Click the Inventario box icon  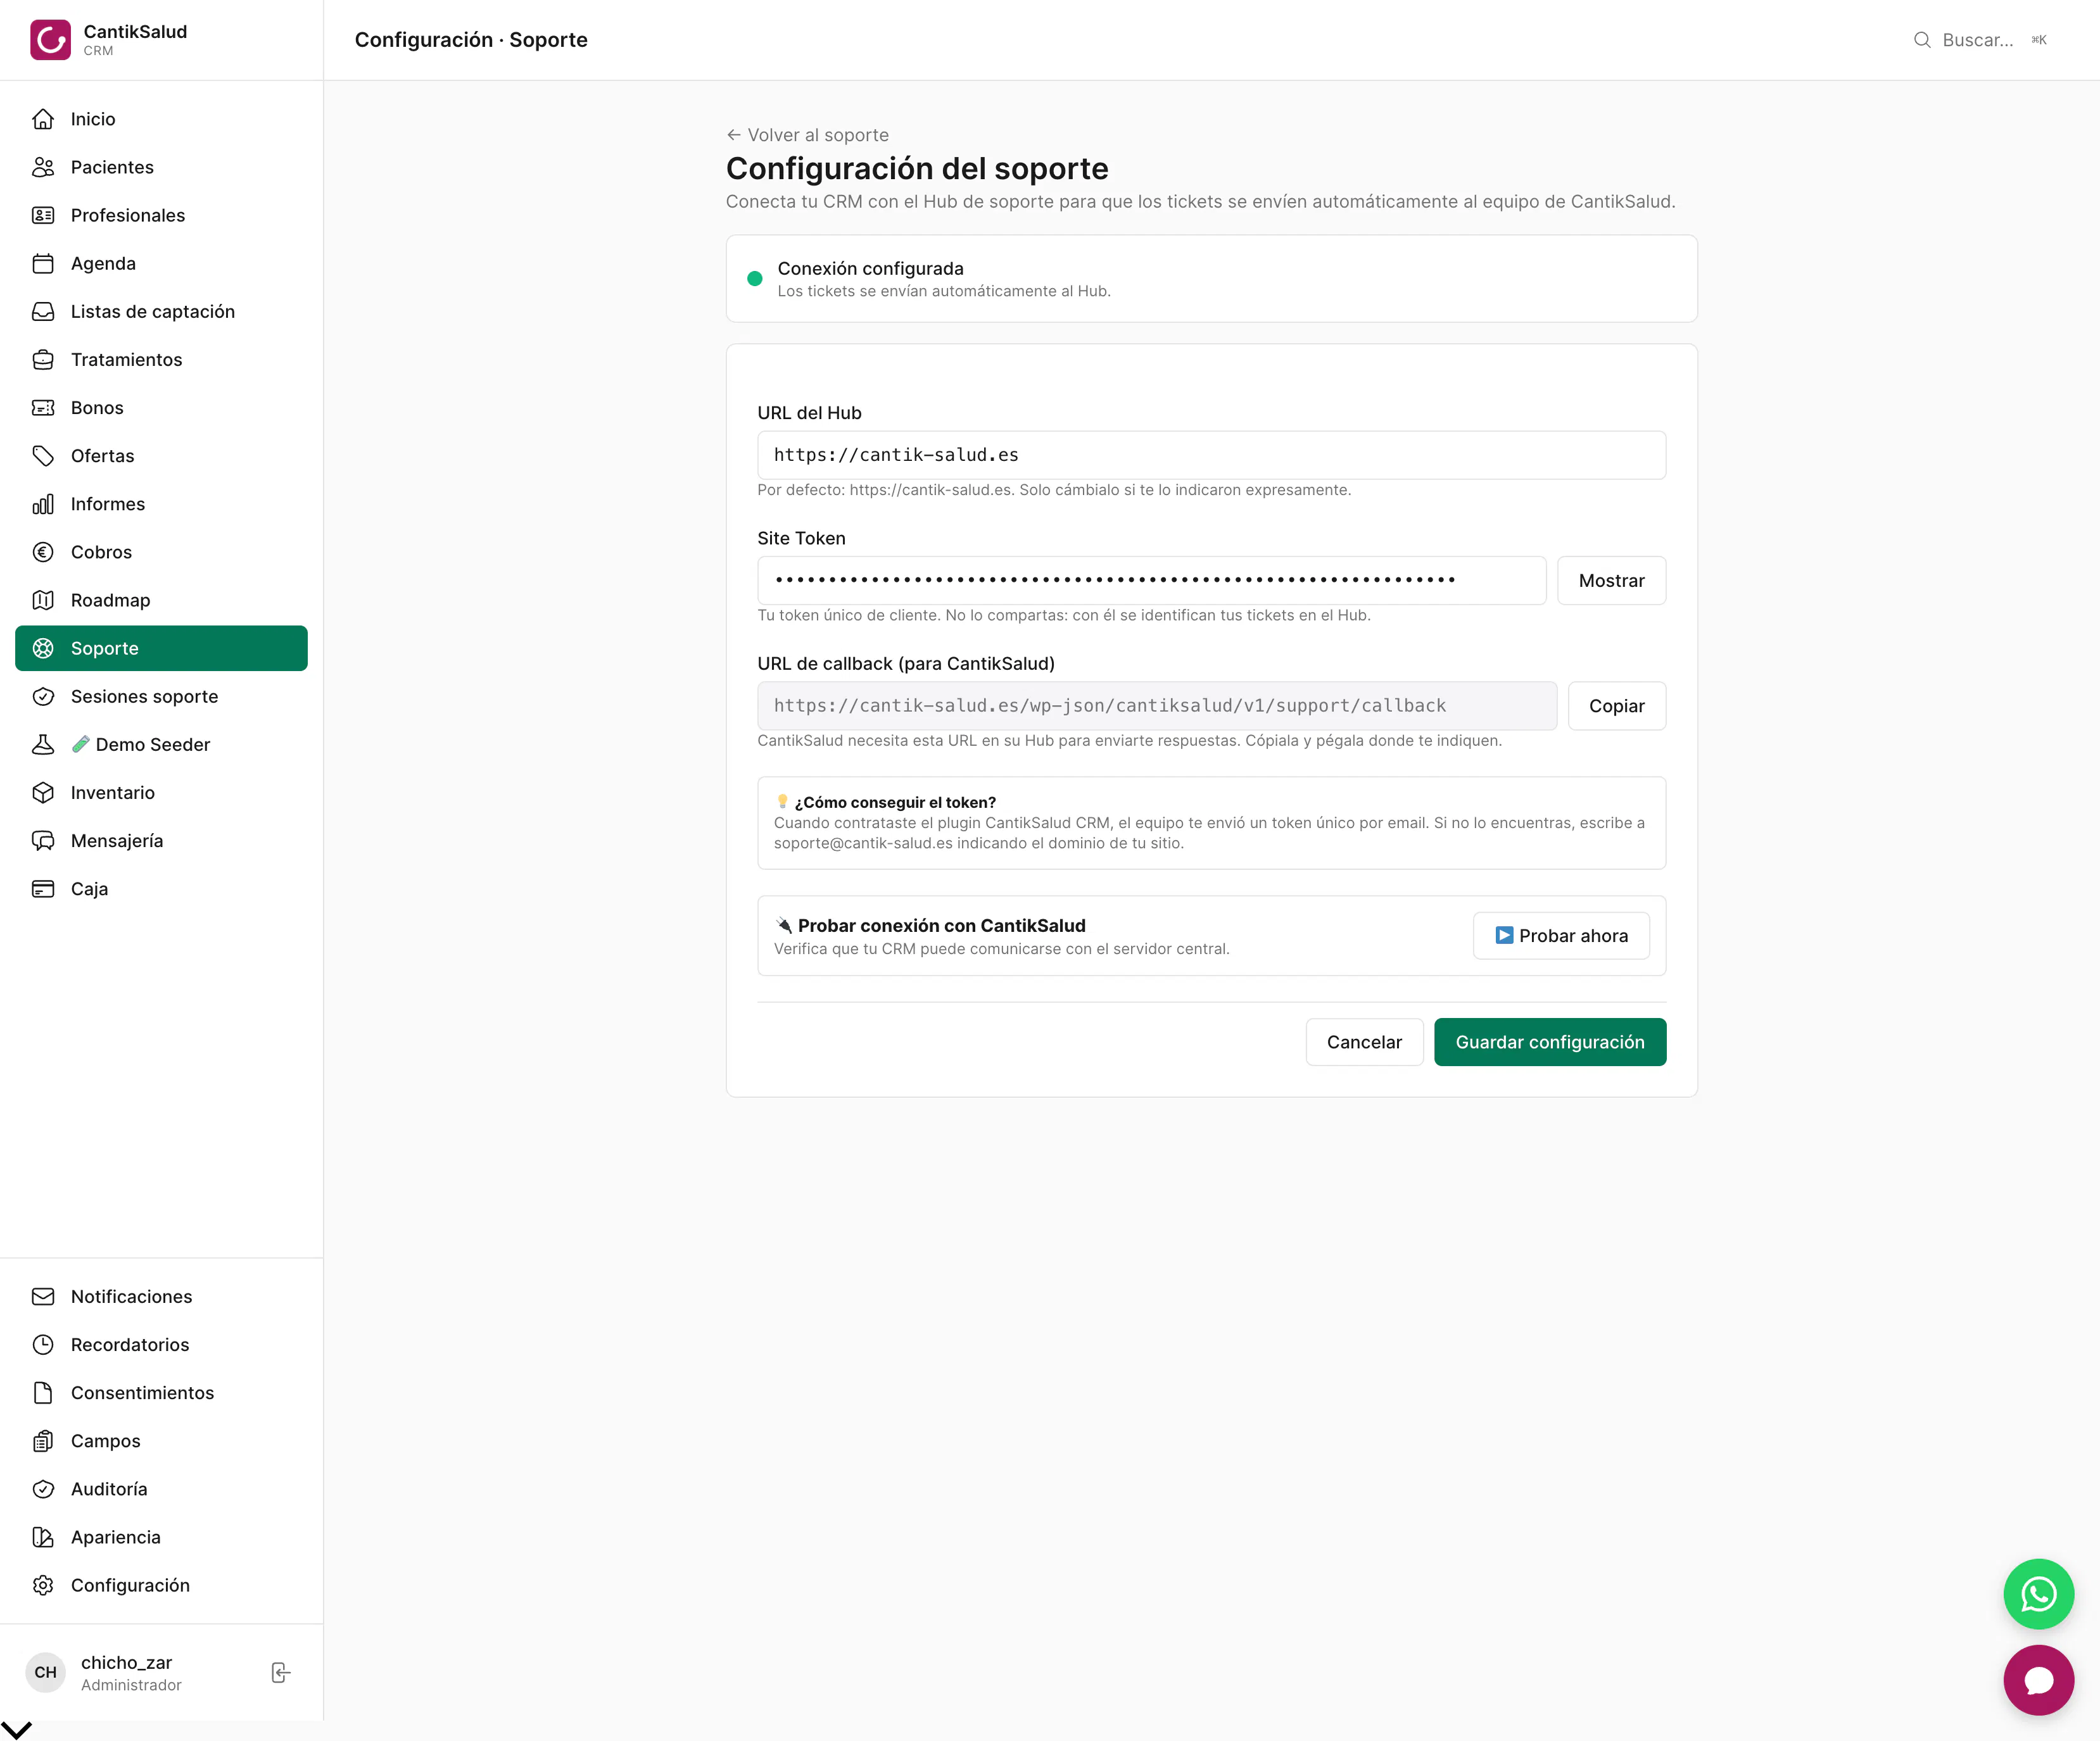43,793
